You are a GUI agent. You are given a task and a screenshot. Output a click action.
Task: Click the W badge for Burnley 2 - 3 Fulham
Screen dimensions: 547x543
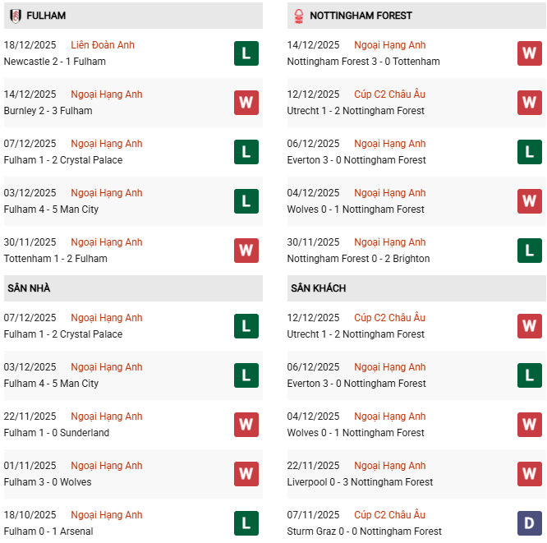246,103
